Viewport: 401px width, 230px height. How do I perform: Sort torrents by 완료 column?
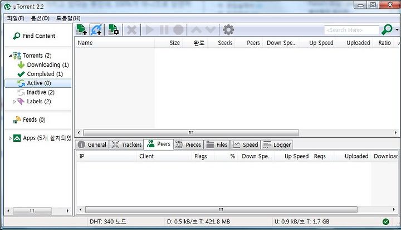(x=195, y=43)
